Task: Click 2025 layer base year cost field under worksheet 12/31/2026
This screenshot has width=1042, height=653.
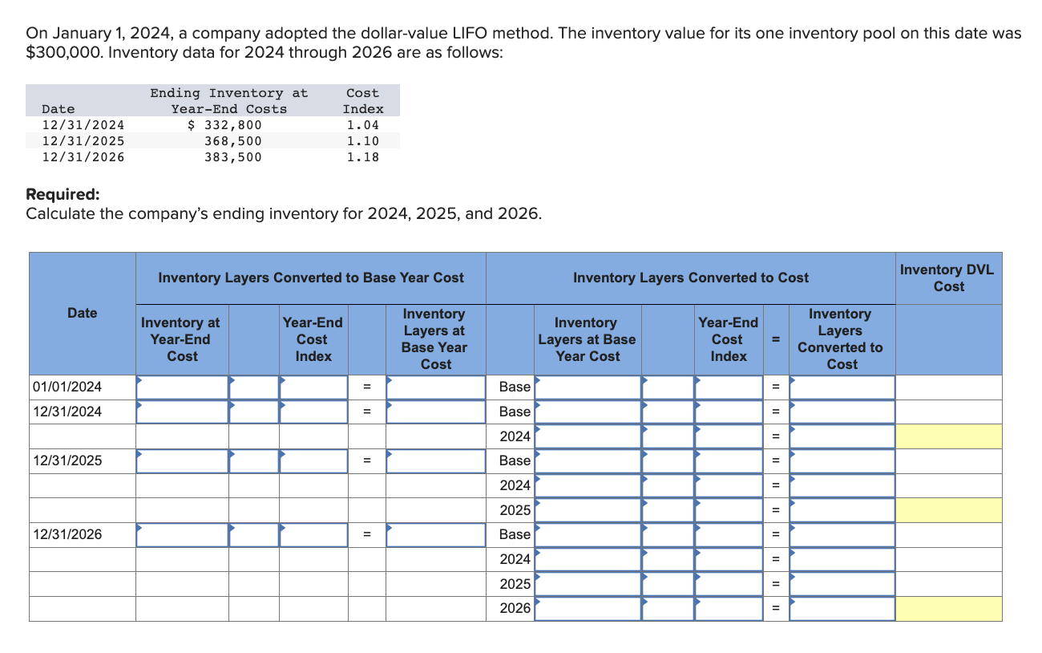Action: click(588, 584)
